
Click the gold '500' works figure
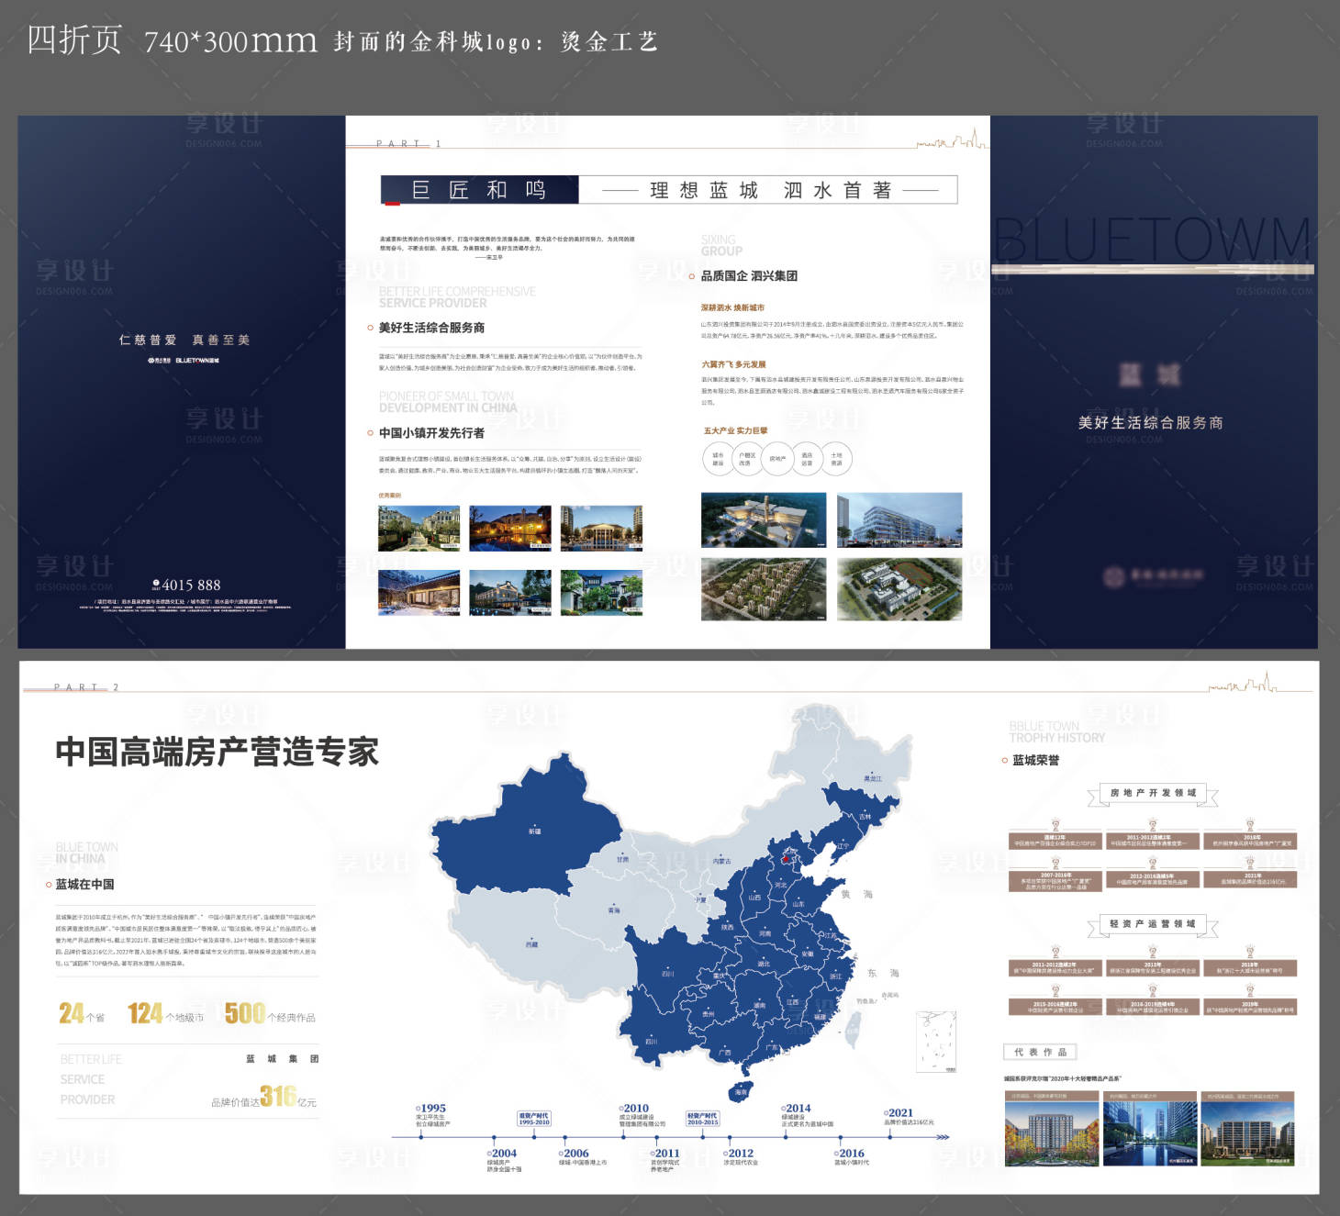pos(245,1013)
